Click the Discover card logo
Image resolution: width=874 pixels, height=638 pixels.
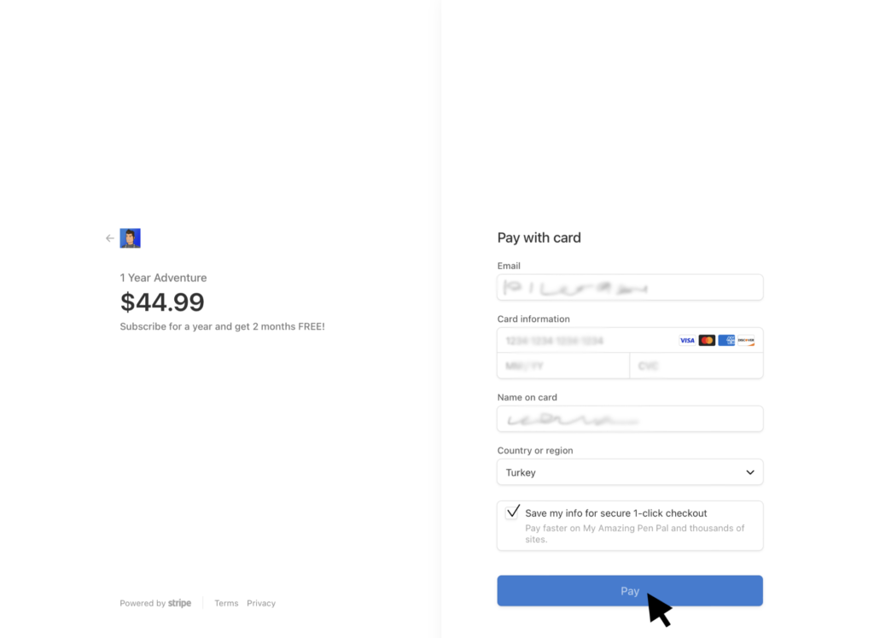pos(746,340)
